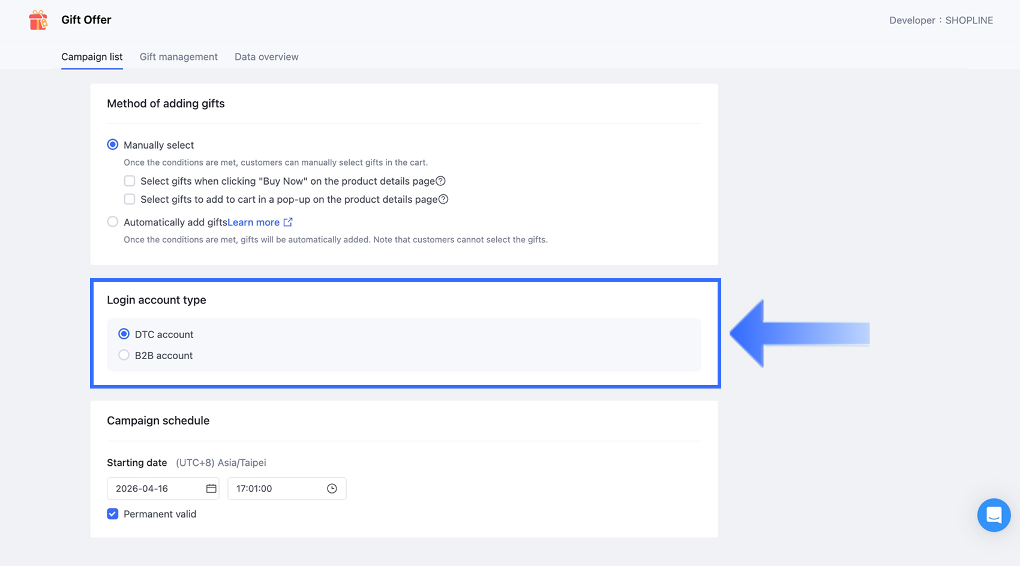Open the Data overview tab

266,57
